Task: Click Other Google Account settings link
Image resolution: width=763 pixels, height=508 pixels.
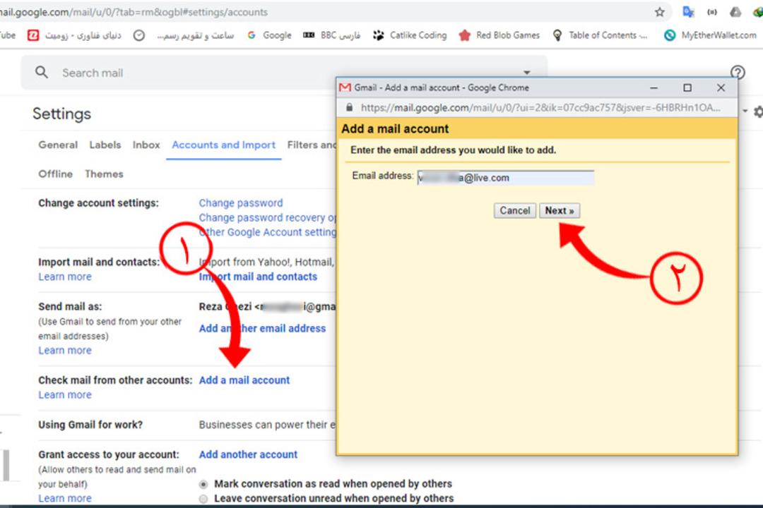Action: click(x=267, y=232)
